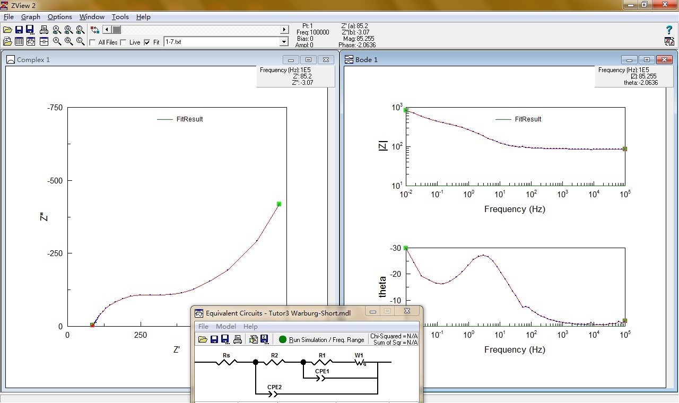The image size is (679, 403).
Task: Click the open folder icon in Equivalent Circuits window
Action: click(x=203, y=339)
